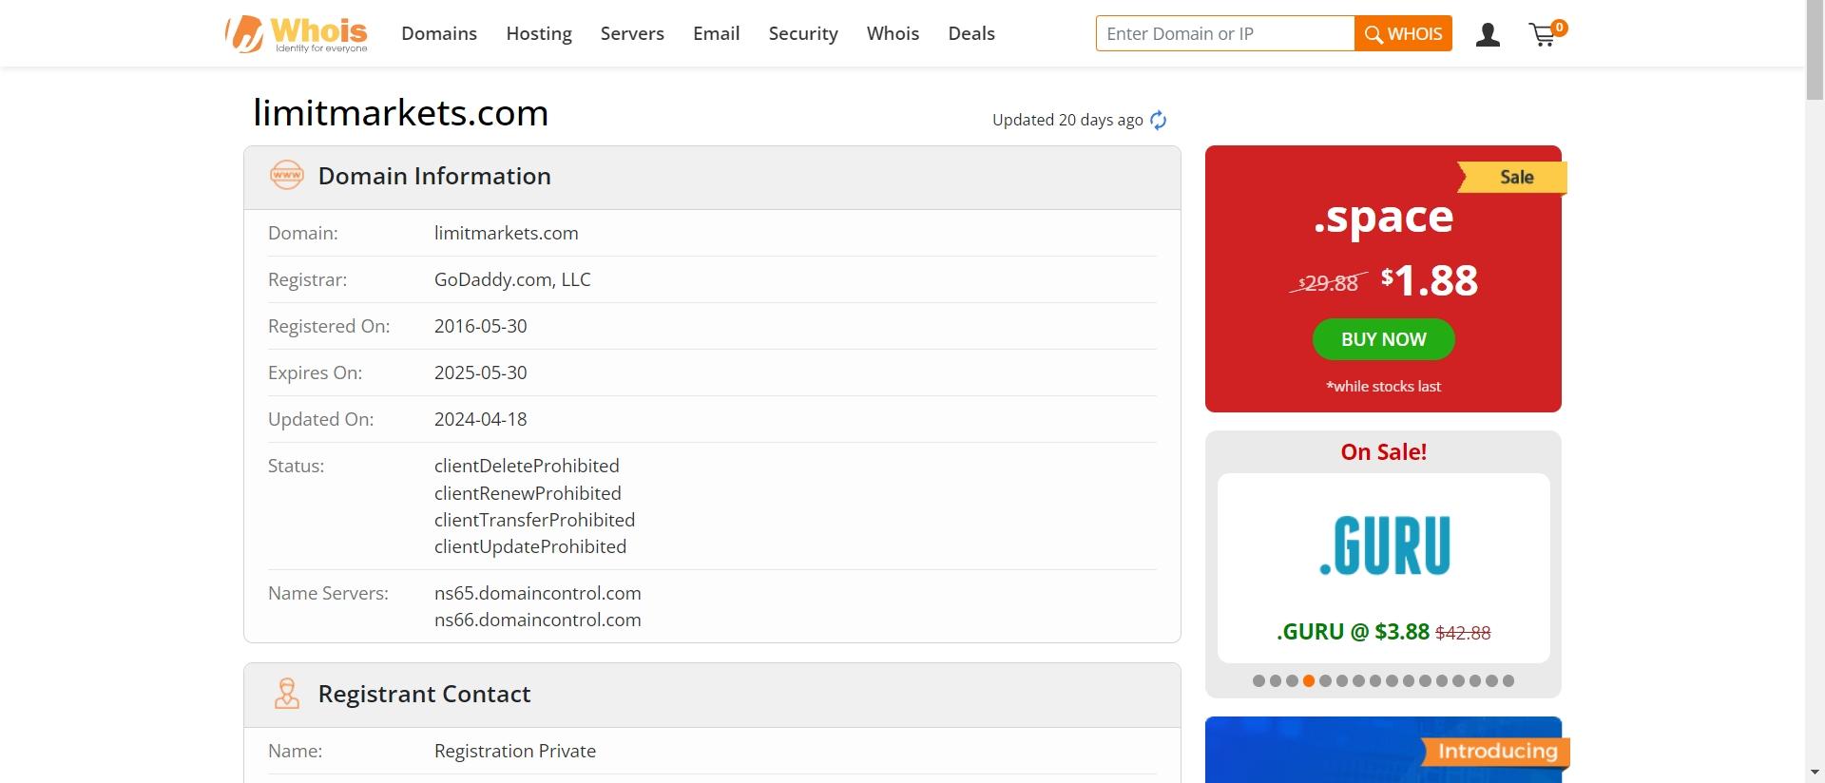Click the Sale ribbon on the .space ad
Image resolution: width=1825 pixels, height=783 pixels.
tap(1512, 178)
